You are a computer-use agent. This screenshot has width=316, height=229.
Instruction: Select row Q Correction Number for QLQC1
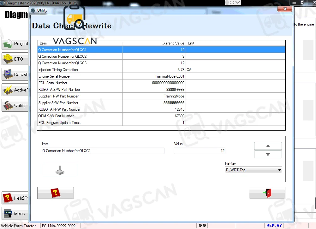tap(161, 50)
